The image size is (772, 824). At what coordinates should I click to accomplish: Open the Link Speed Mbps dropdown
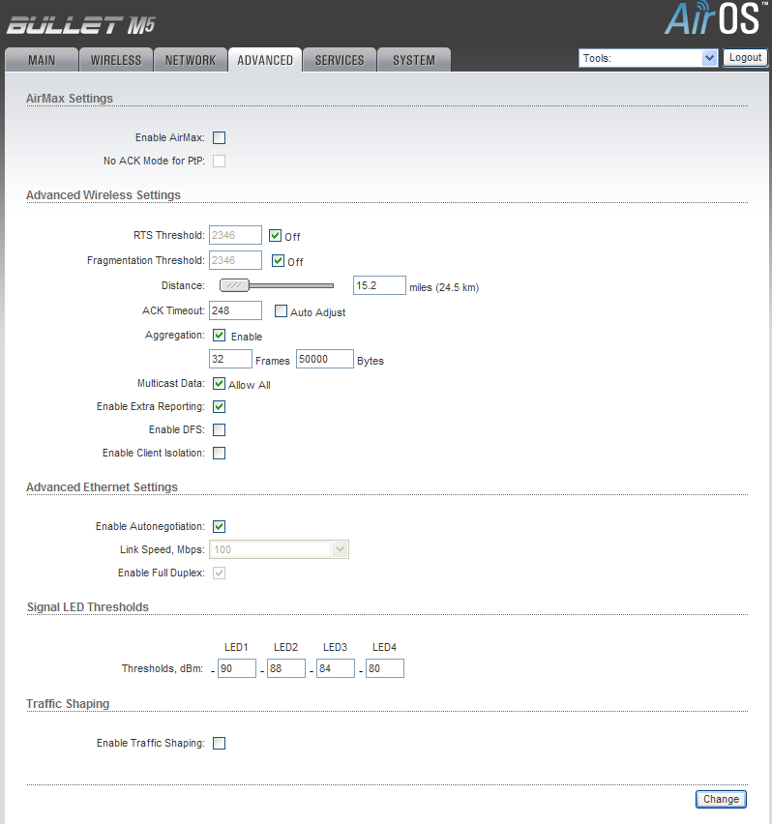coord(279,549)
